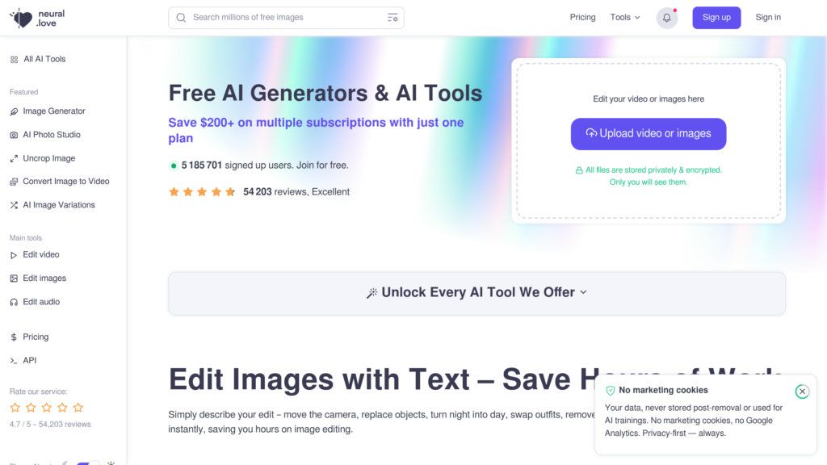Open Edit audio headphones item
This screenshot has width=827, height=465.
pyautogui.click(x=36, y=302)
